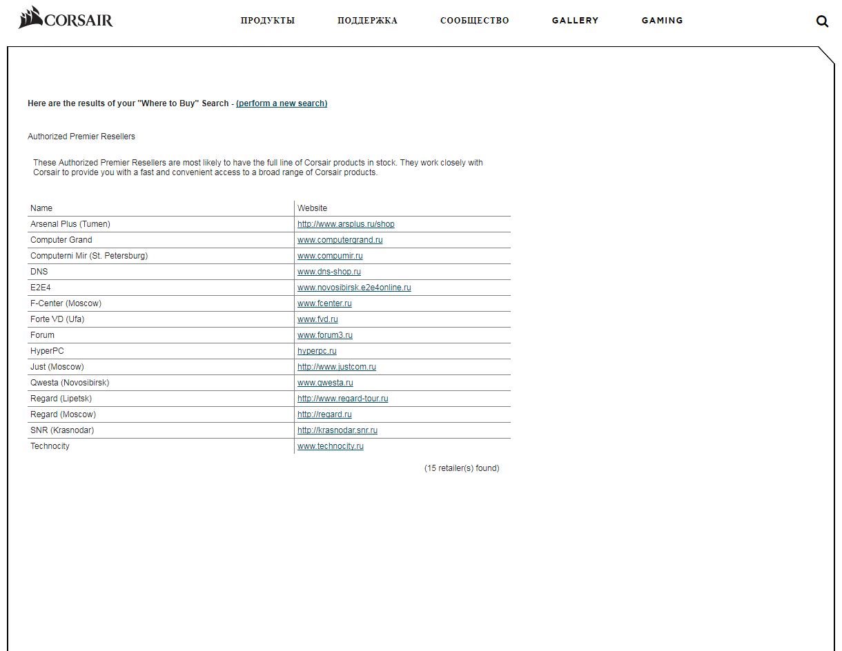
Task: Open the hyperpc.ru link
Action: (317, 351)
